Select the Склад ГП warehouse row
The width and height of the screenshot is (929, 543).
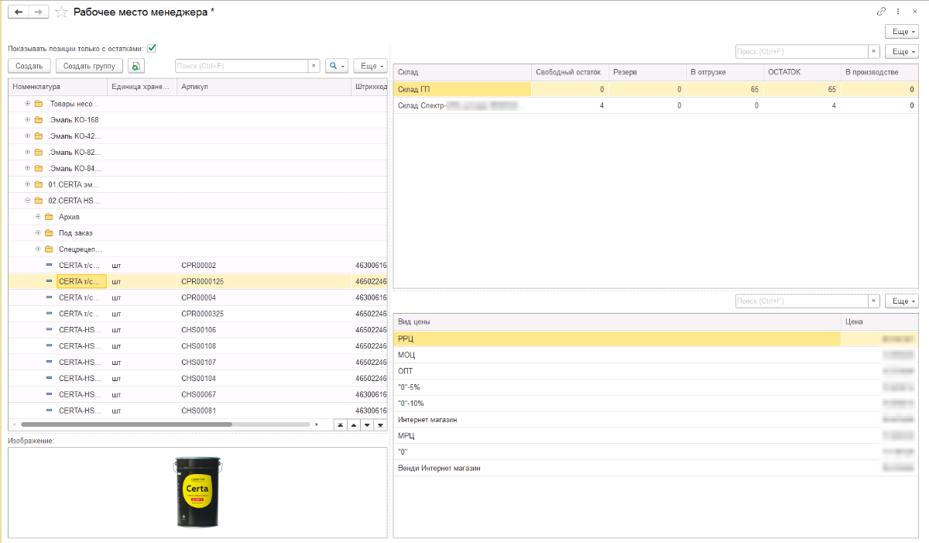[656, 89]
